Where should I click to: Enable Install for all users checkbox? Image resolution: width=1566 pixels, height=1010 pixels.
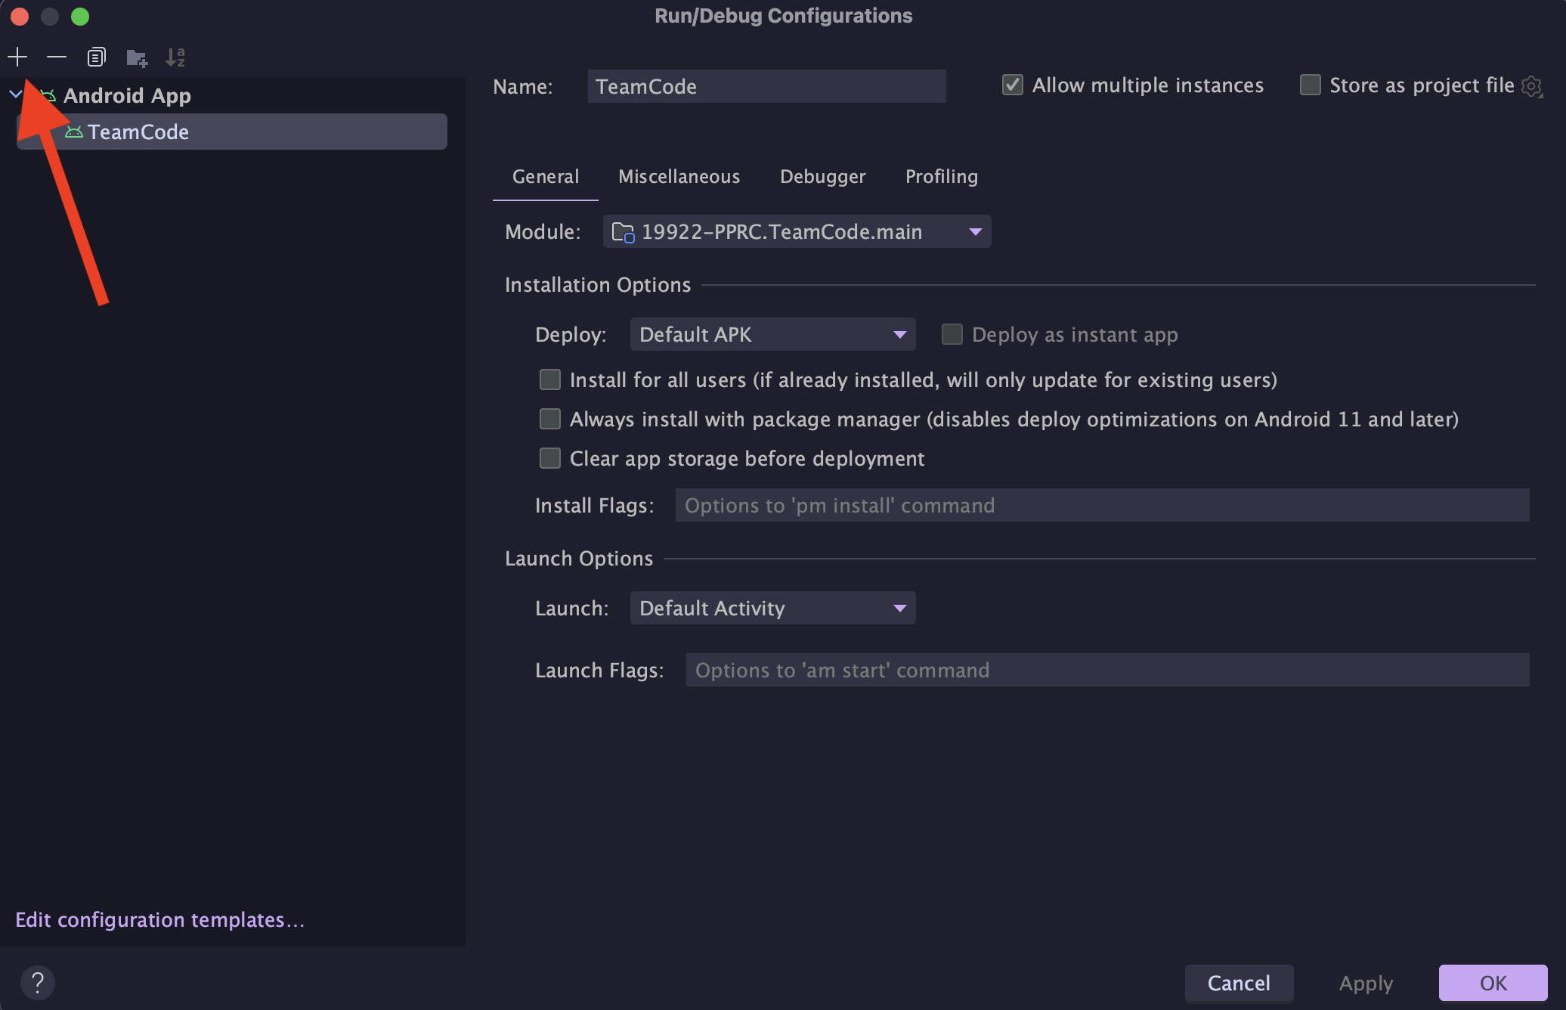pyautogui.click(x=548, y=379)
